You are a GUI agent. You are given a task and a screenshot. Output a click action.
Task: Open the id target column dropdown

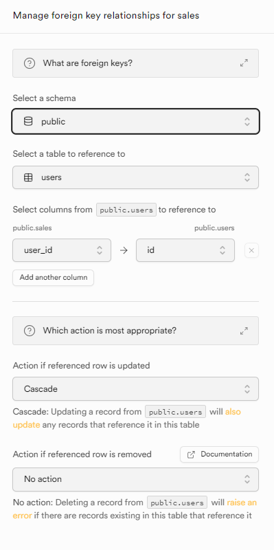pos(185,250)
